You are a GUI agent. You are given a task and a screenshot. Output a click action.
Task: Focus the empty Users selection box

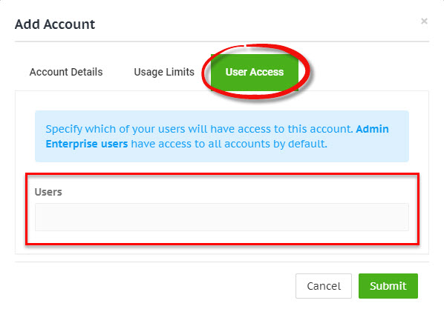222,217
